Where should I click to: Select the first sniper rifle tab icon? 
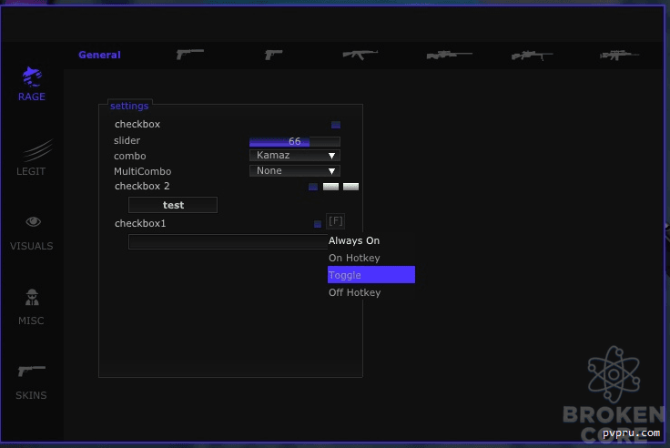(449, 55)
